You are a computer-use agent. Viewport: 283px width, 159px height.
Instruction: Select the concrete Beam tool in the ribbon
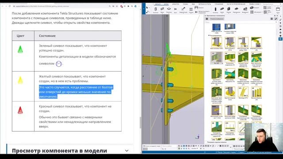pos(222,10)
